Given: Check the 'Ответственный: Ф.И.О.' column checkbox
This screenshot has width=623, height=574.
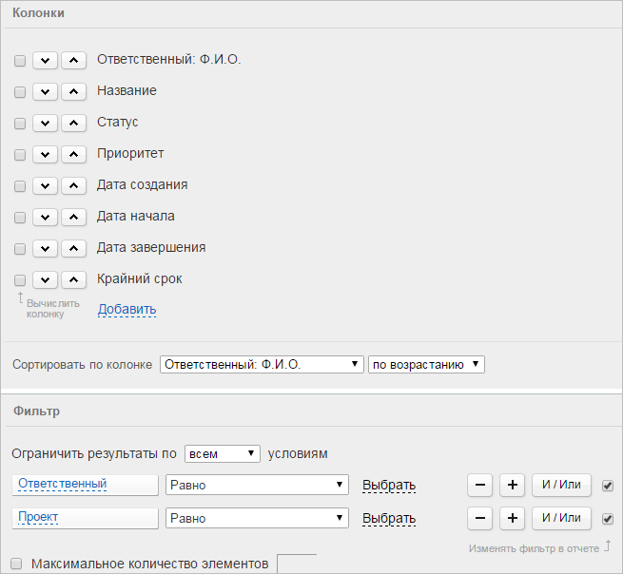Looking at the screenshot, I should pos(20,61).
